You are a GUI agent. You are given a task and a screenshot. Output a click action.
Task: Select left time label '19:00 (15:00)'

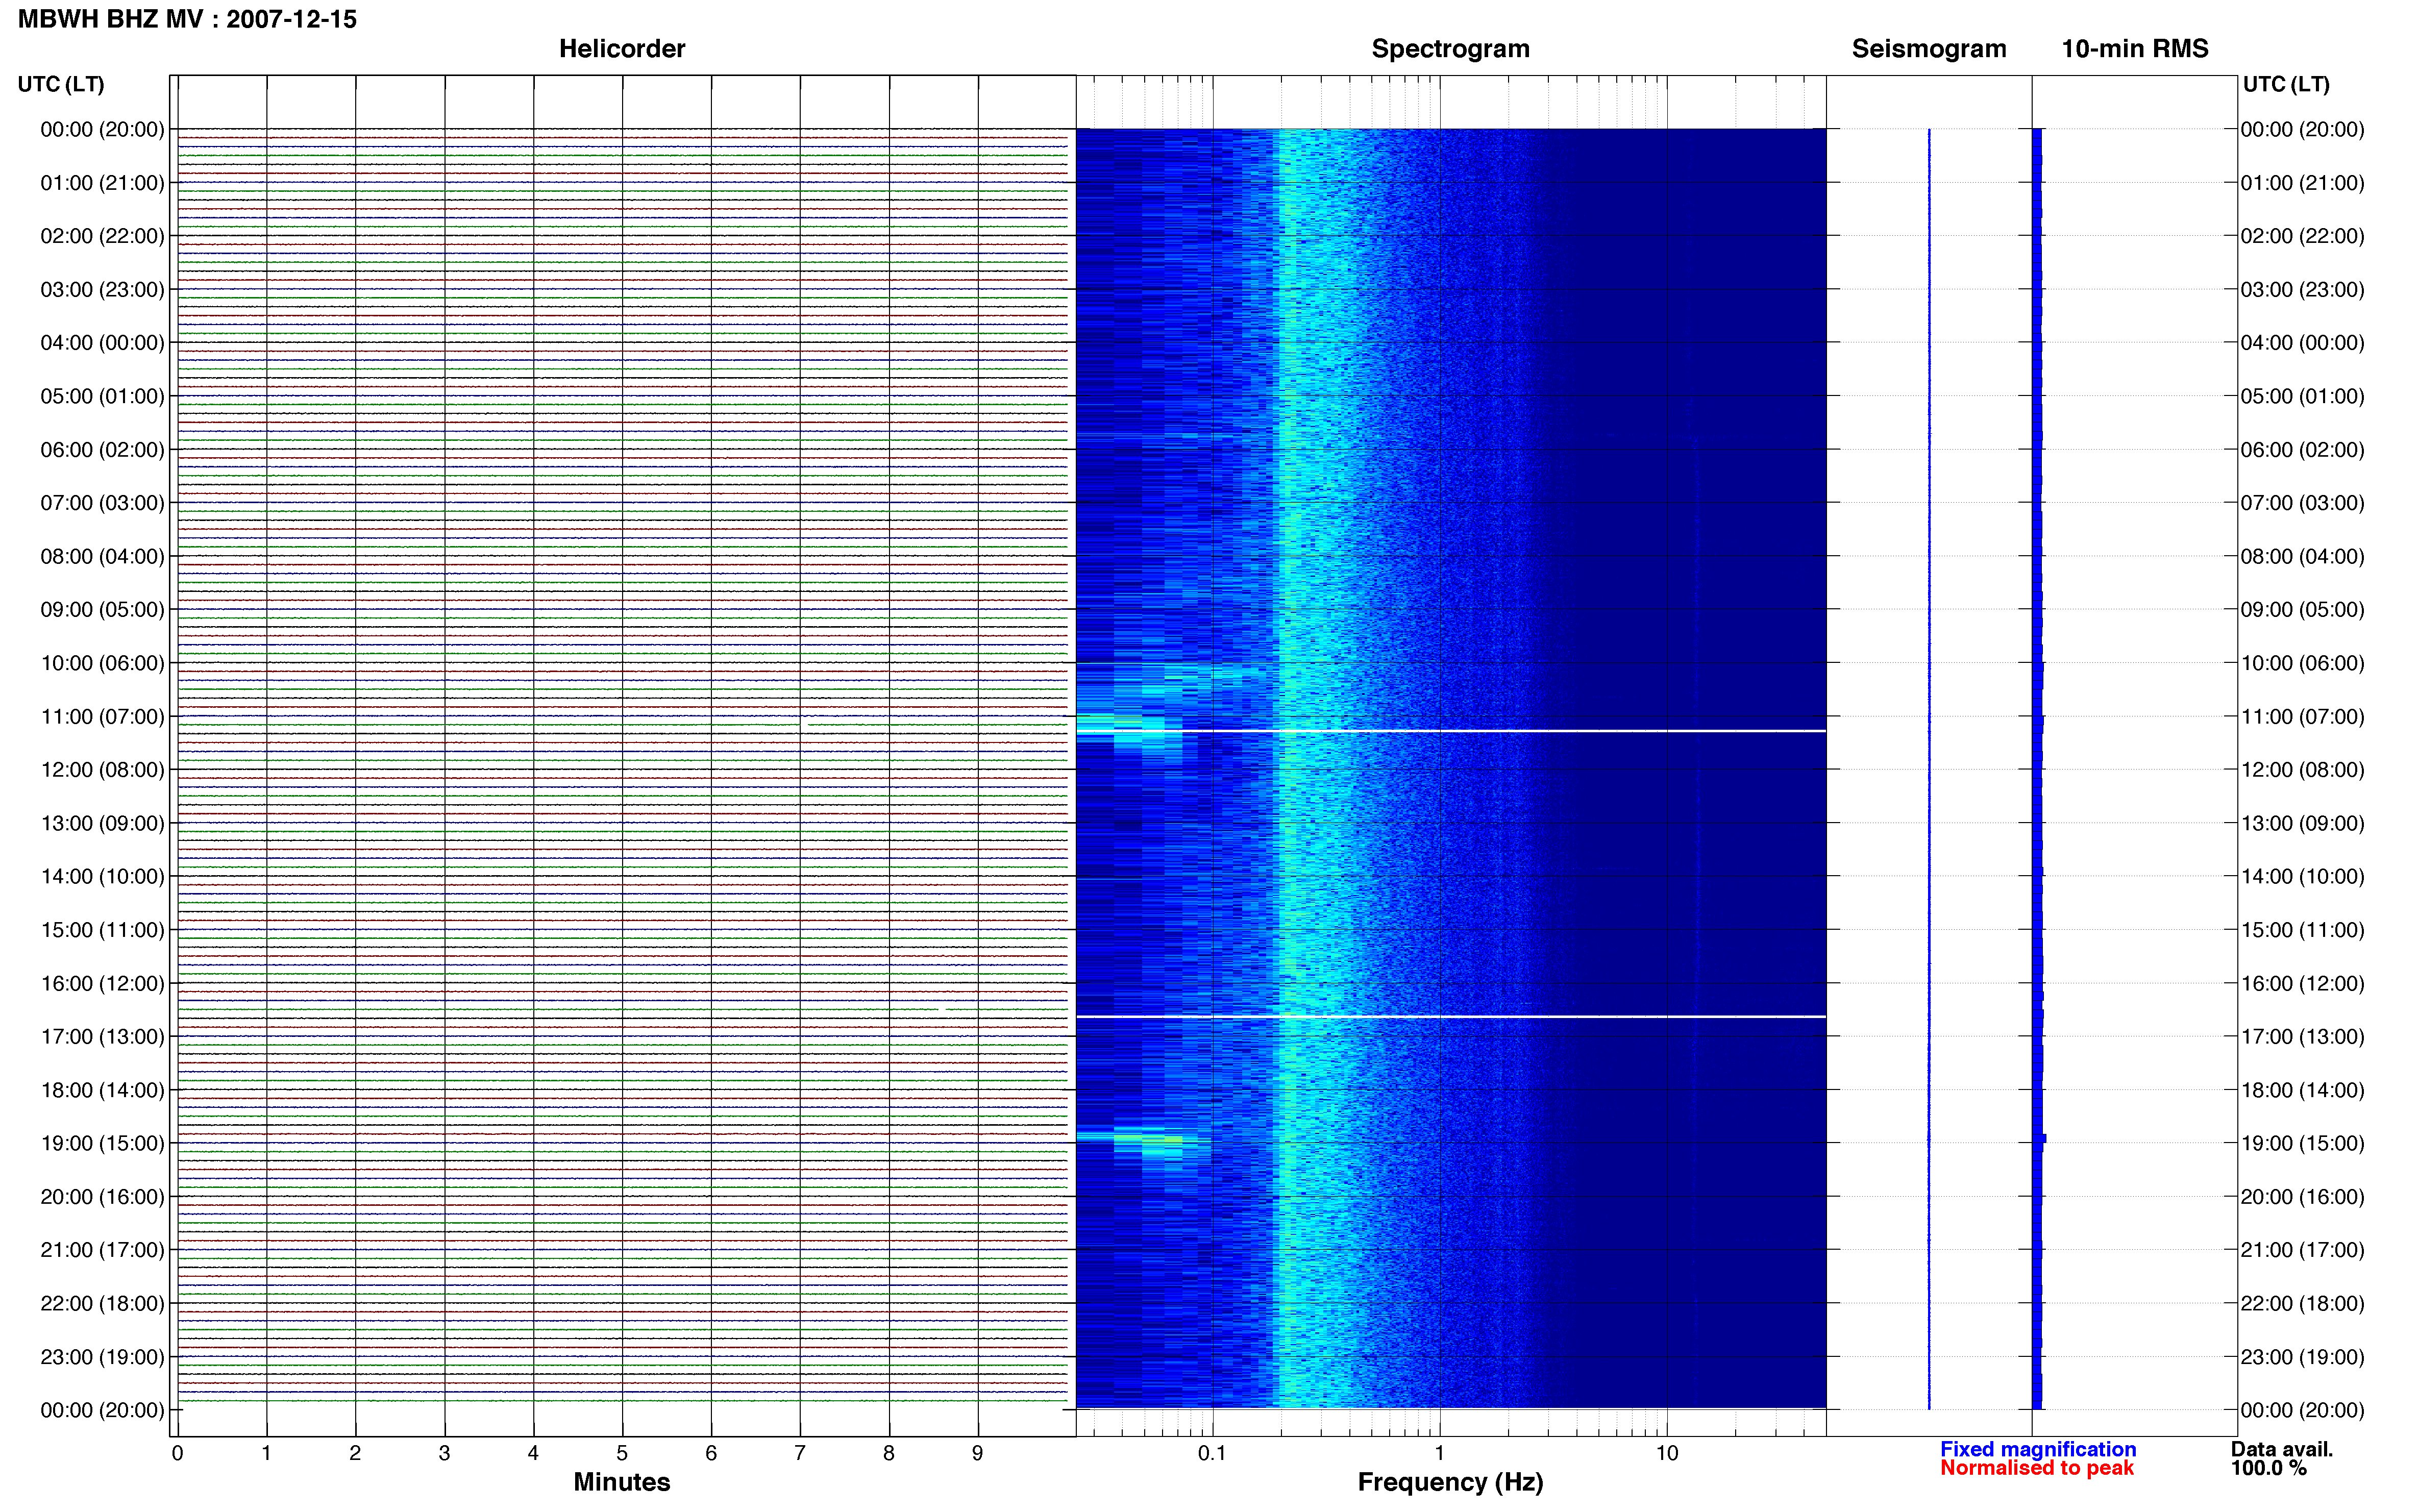pos(102,1143)
